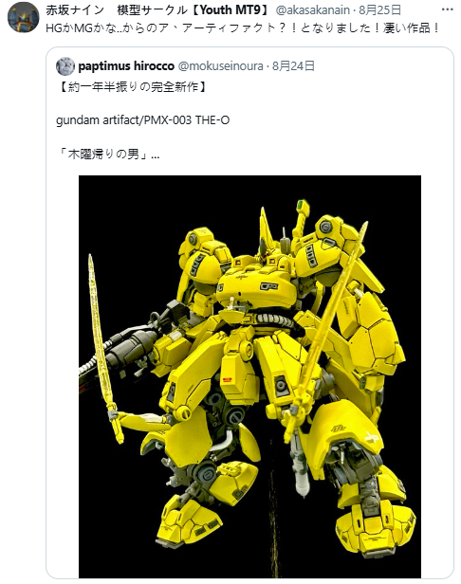Click the 【Youth MT9】 part of the display name
The width and height of the screenshot is (461, 584).
(x=230, y=10)
